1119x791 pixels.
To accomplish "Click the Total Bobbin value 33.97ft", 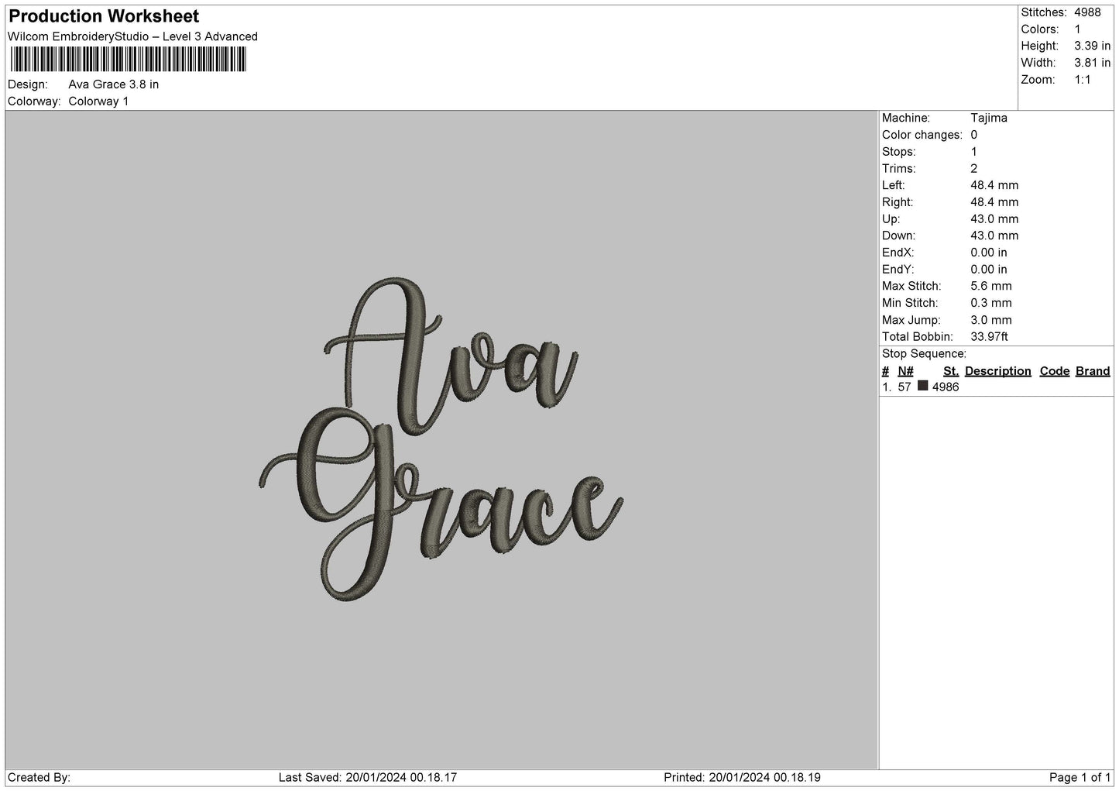I will click(x=990, y=337).
